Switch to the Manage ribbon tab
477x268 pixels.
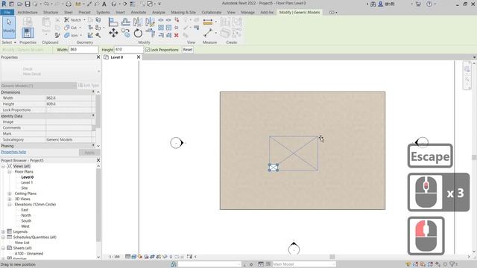click(247, 12)
